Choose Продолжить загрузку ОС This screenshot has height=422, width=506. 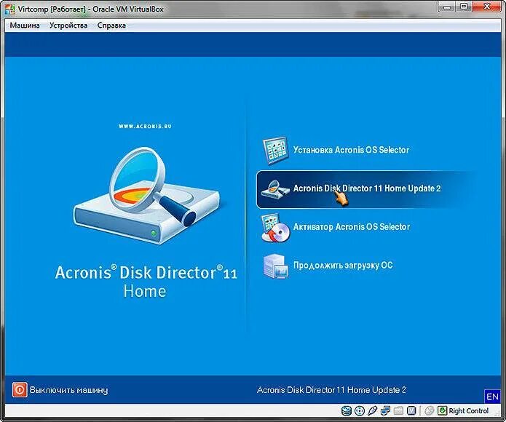[x=343, y=266]
